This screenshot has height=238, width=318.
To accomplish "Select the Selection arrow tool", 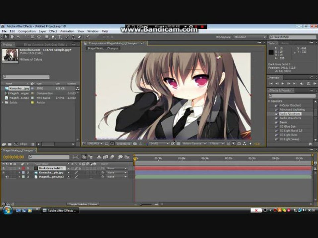I will [6, 37].
